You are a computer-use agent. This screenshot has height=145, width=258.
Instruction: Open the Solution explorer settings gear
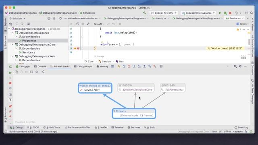pos(60,19)
